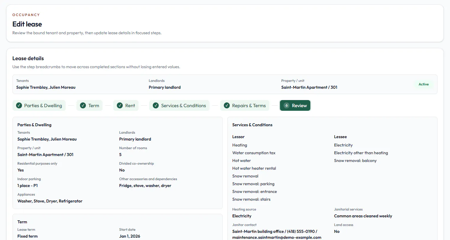Click card value 'Saint-Martin Apartment / 301'
450x240 pixels.
click(x=45, y=155)
